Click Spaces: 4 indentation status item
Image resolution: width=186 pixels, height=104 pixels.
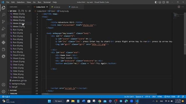pyautogui.click(x=139, y=96)
